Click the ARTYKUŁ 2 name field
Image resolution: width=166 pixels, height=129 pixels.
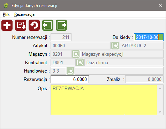(142, 46)
